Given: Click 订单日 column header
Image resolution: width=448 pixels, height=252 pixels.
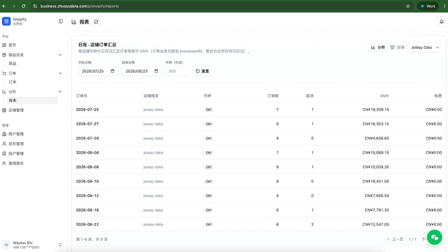Looking at the screenshot, I should (x=82, y=96).
